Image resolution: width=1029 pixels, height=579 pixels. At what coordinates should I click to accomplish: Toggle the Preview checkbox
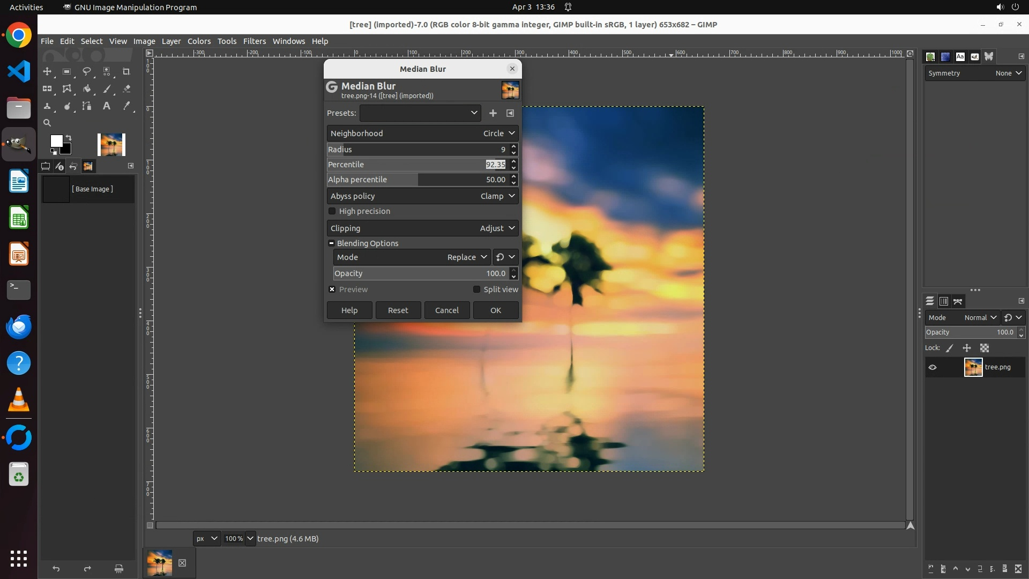pyautogui.click(x=332, y=289)
